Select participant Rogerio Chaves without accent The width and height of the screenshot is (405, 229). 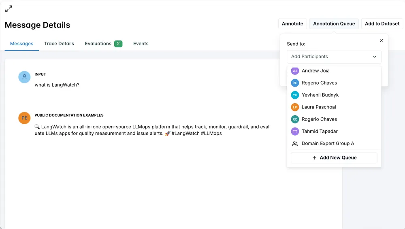coord(334,83)
